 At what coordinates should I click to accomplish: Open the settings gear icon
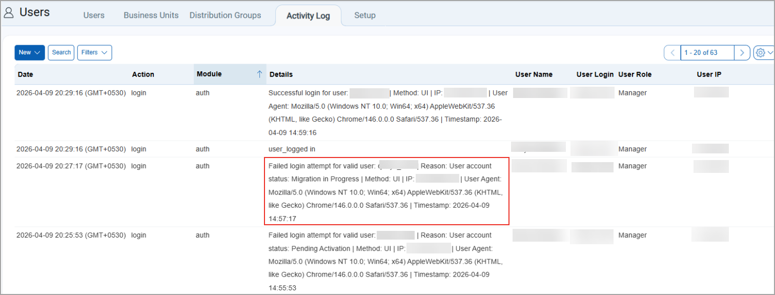pos(761,53)
